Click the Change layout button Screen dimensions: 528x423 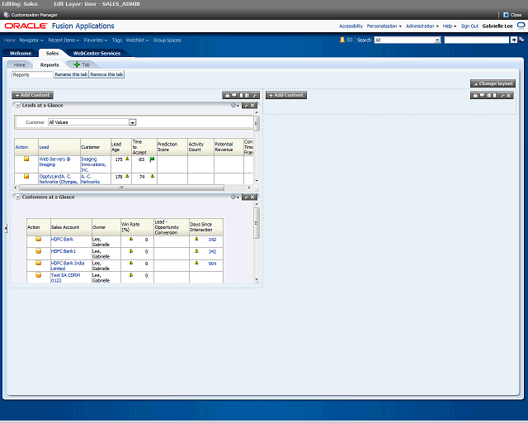pos(493,83)
